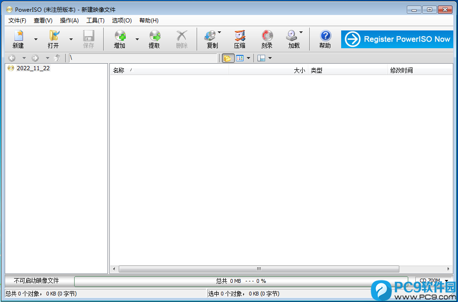Open the 新建 dropdown arrow
Image resolution: width=458 pixels, height=302 pixels.
[36, 39]
